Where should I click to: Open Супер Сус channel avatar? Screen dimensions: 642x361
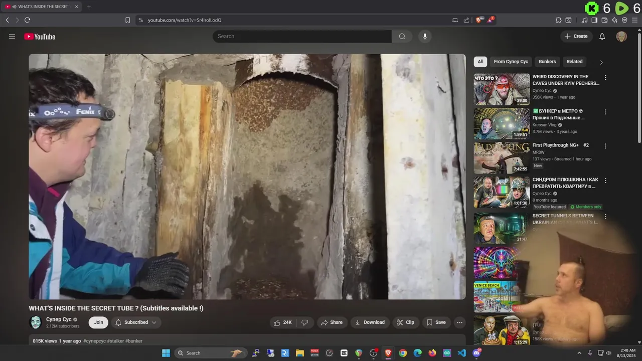click(36, 322)
